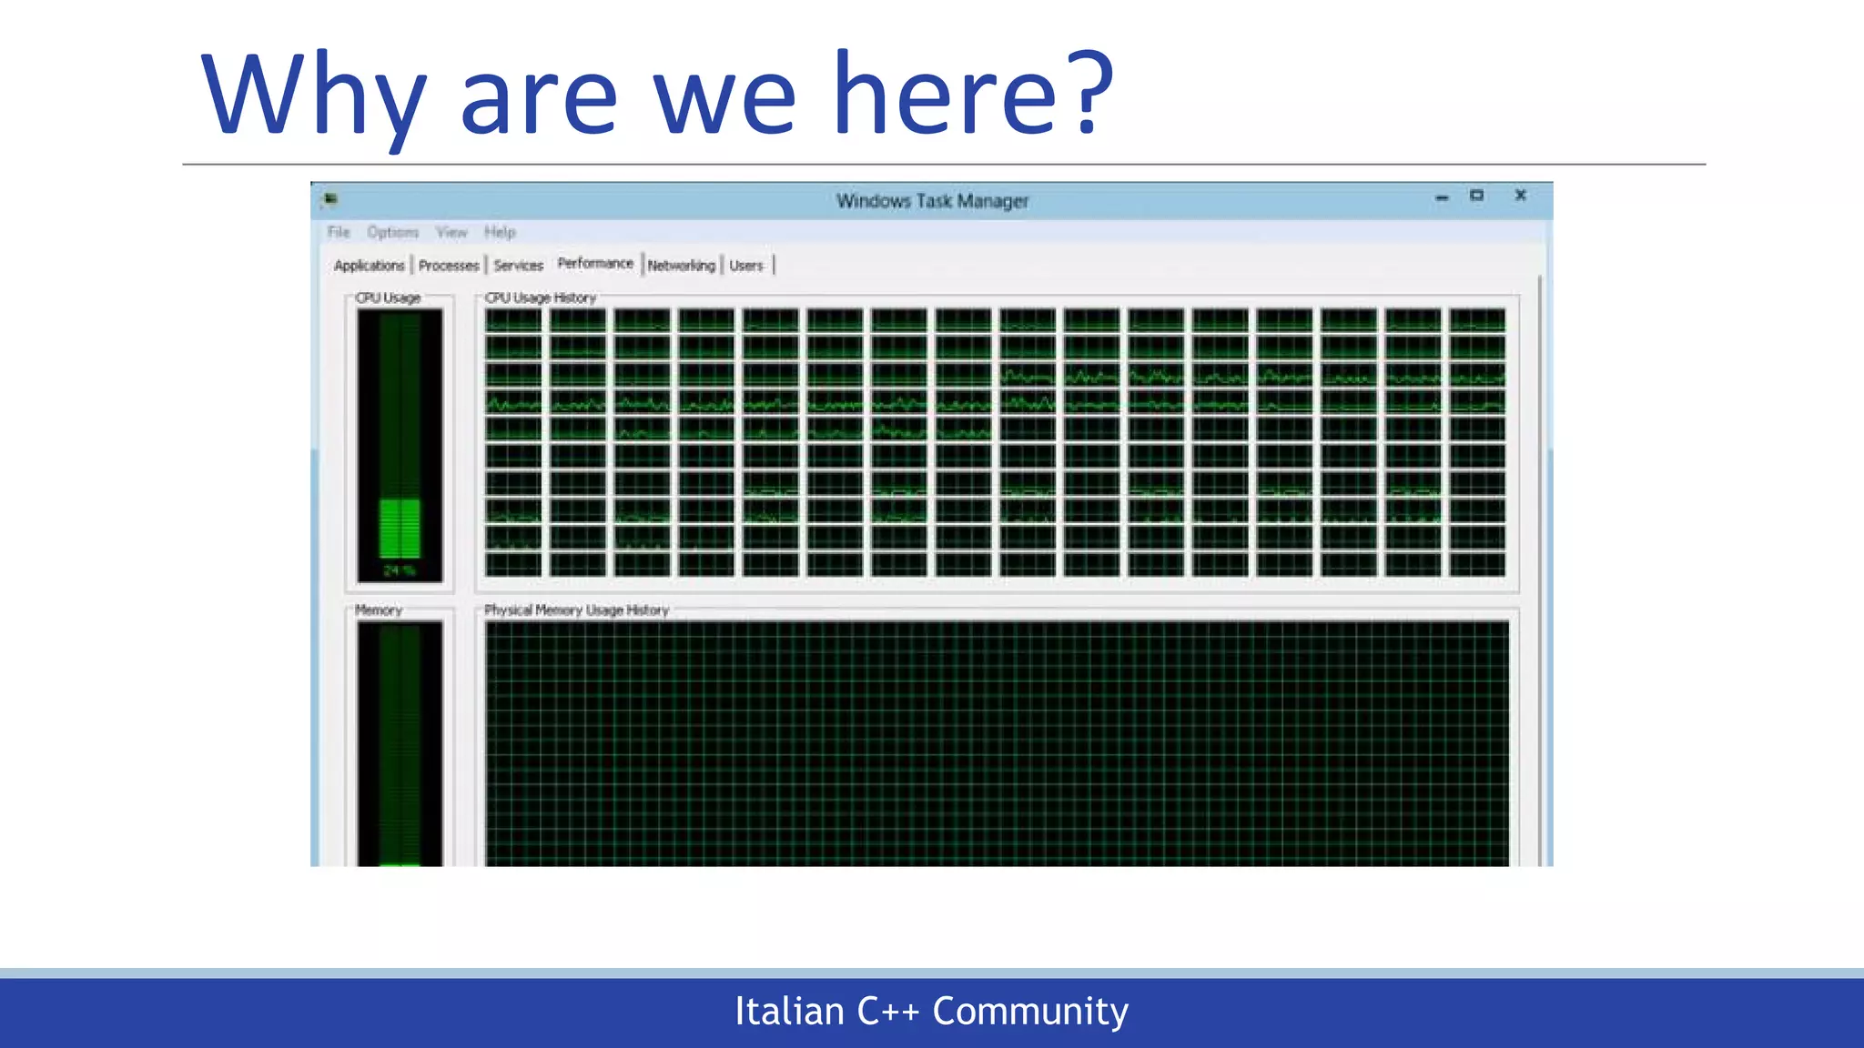
Task: Switch to the Services tab
Action: pos(518,266)
